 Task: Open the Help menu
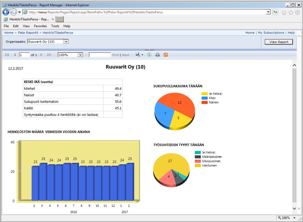pyautogui.click(x=67, y=26)
